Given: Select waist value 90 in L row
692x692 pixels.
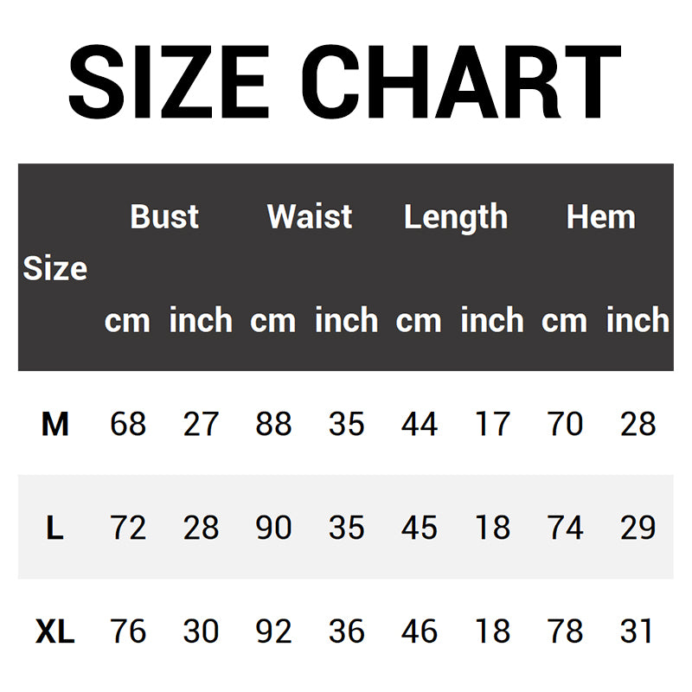Looking at the screenshot, I should pyautogui.click(x=273, y=528).
